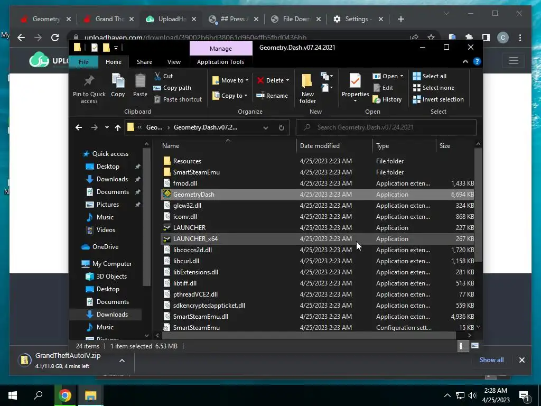Click Invert selection
The width and height of the screenshot is (541, 406).
point(438,99)
